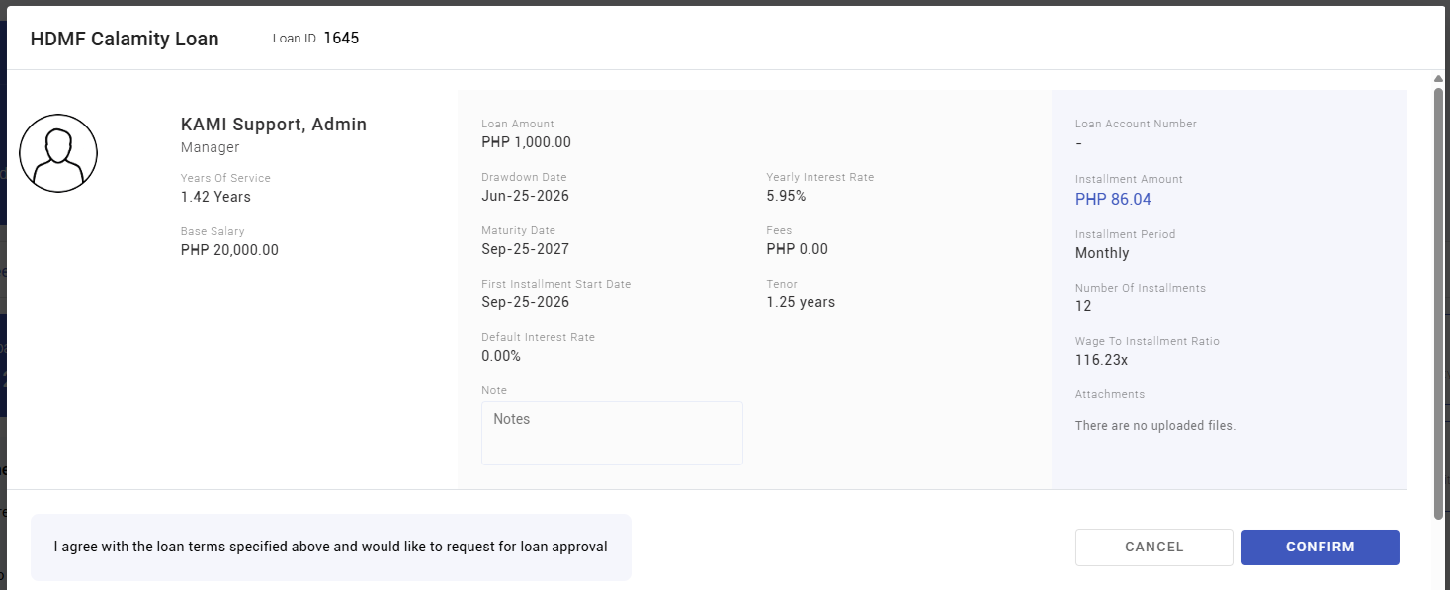Click the Years Of Service label
The image size is (1450, 590).
pos(225,178)
